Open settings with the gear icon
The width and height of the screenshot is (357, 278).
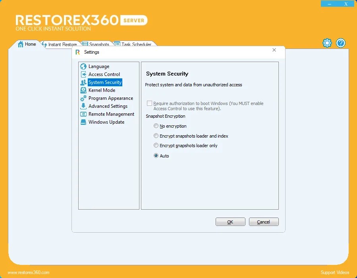[x=327, y=43]
